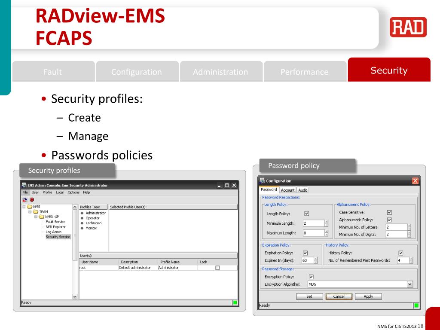The height and width of the screenshot is (330, 440).
Task: Select NER Explorer in the tree
Action: pos(55,227)
